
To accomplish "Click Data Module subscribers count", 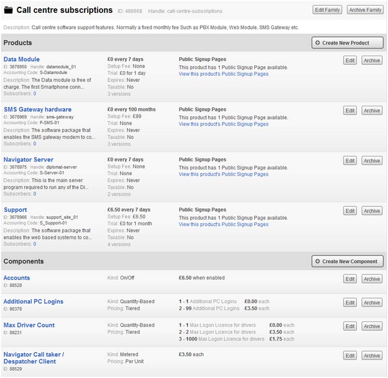I will [x=35, y=93].
